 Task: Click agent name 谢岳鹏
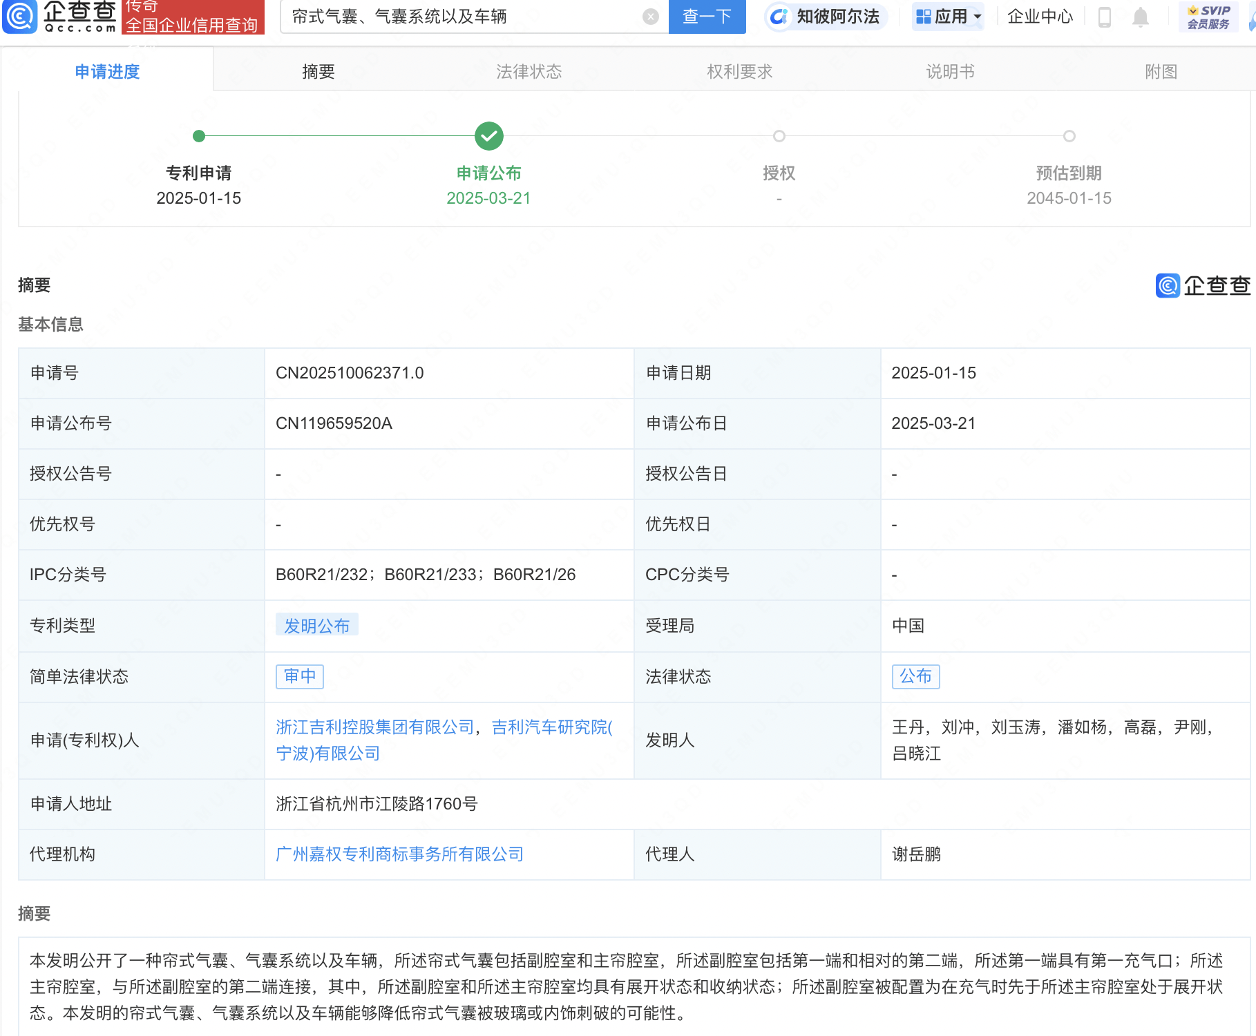pos(917,854)
